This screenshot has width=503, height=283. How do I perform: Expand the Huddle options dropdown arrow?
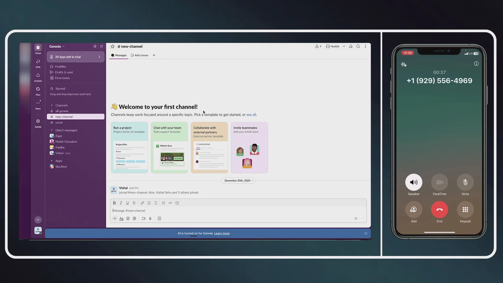coord(344,46)
